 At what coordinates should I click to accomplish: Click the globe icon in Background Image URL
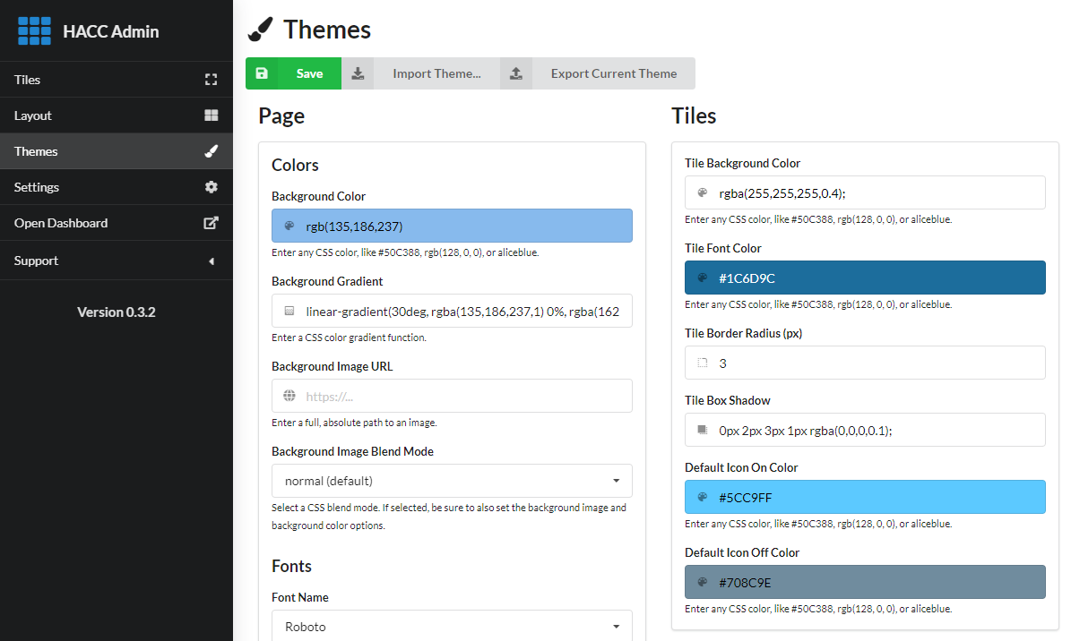point(289,396)
